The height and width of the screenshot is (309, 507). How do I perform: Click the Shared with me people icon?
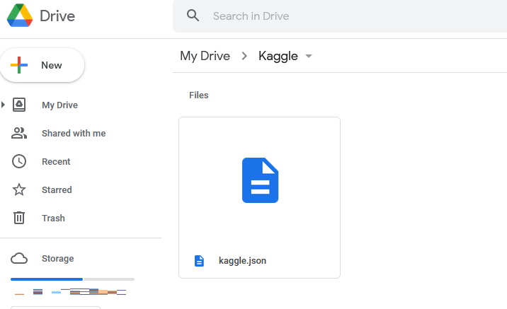pyautogui.click(x=19, y=133)
